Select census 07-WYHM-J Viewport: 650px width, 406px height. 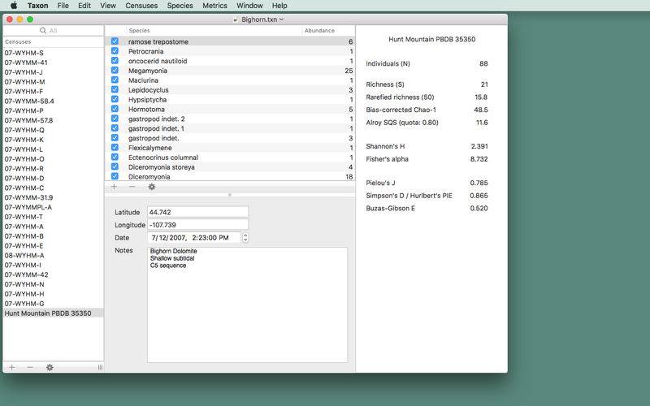coord(53,72)
